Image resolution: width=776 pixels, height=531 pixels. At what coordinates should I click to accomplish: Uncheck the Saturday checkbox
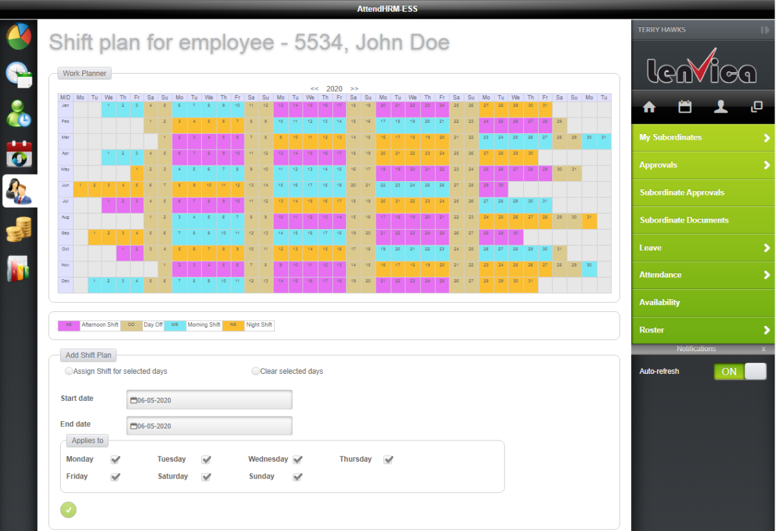pyautogui.click(x=206, y=477)
